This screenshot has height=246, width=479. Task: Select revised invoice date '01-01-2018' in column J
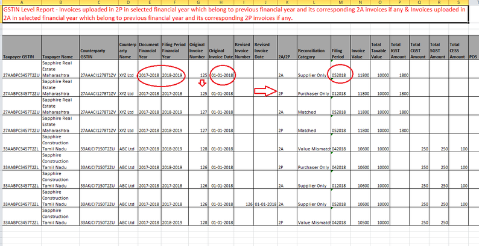point(265,198)
